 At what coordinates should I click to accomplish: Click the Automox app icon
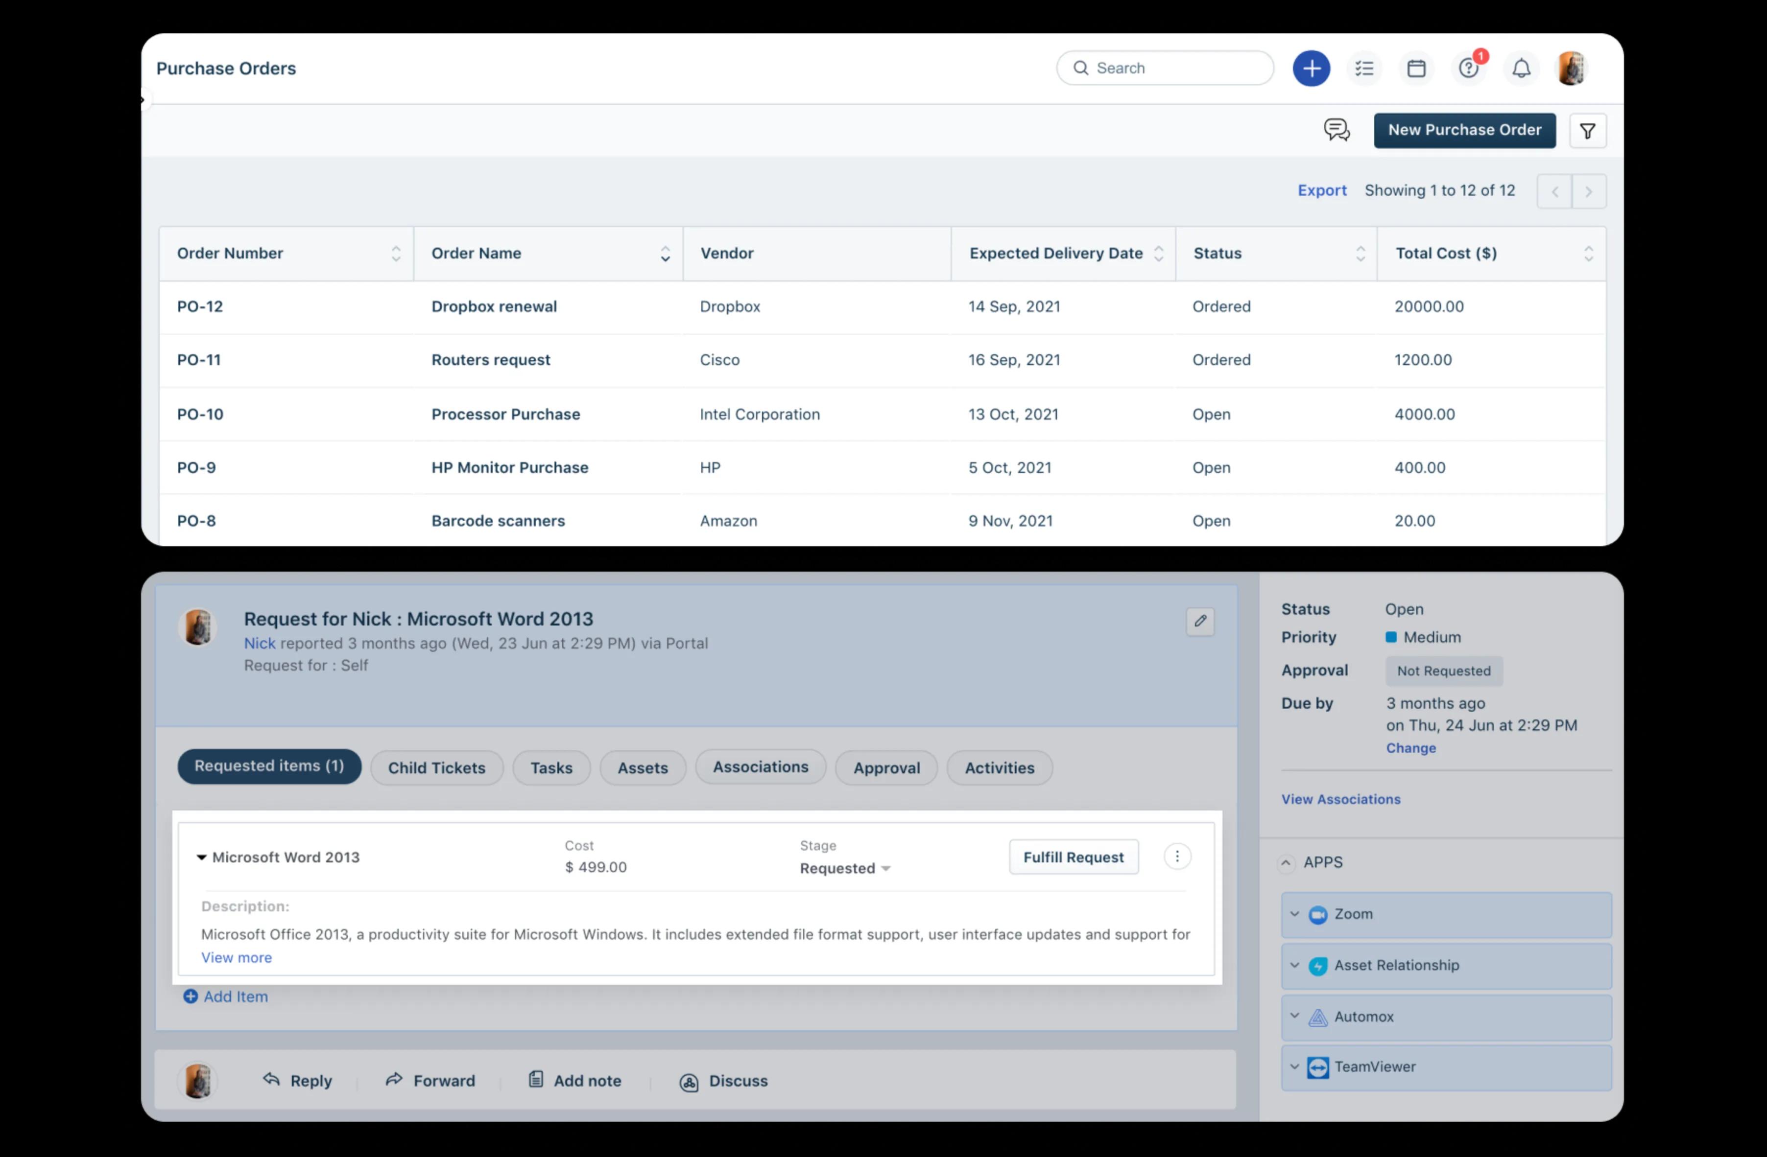coord(1317,1017)
